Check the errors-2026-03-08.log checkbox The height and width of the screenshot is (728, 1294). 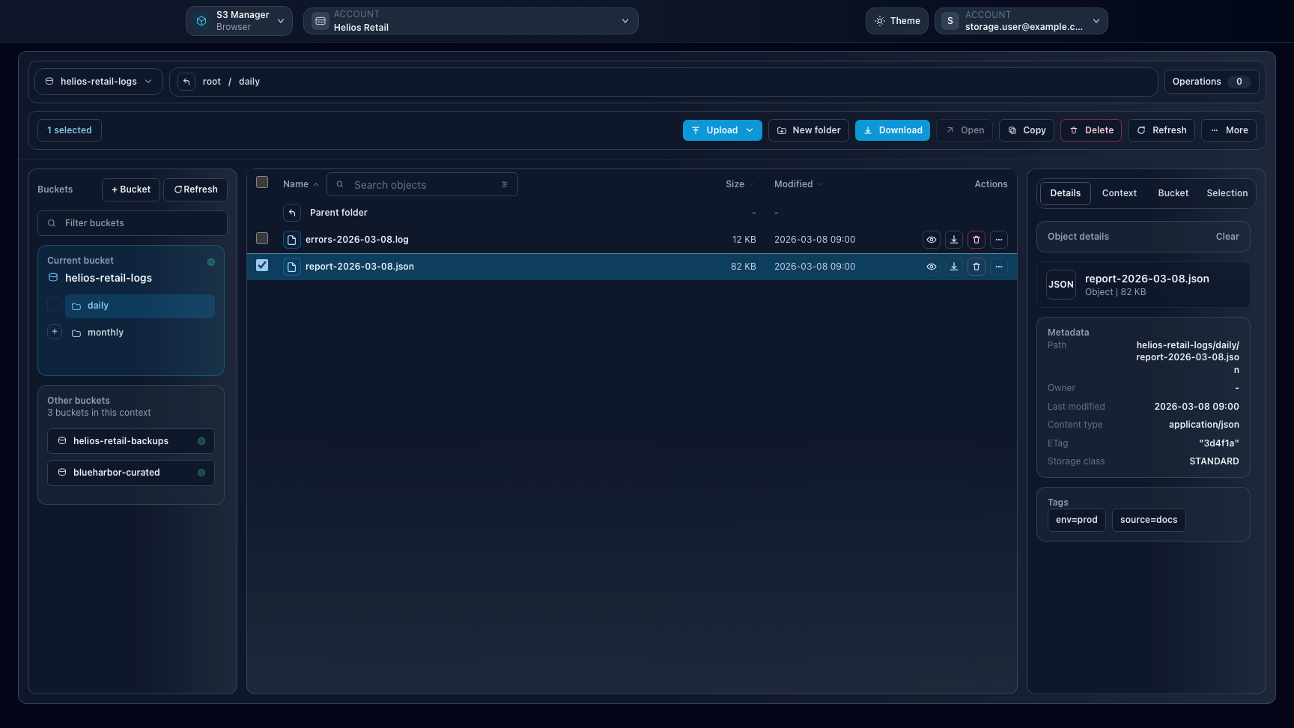(262, 238)
